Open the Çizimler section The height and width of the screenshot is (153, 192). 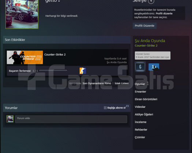coord(140,137)
